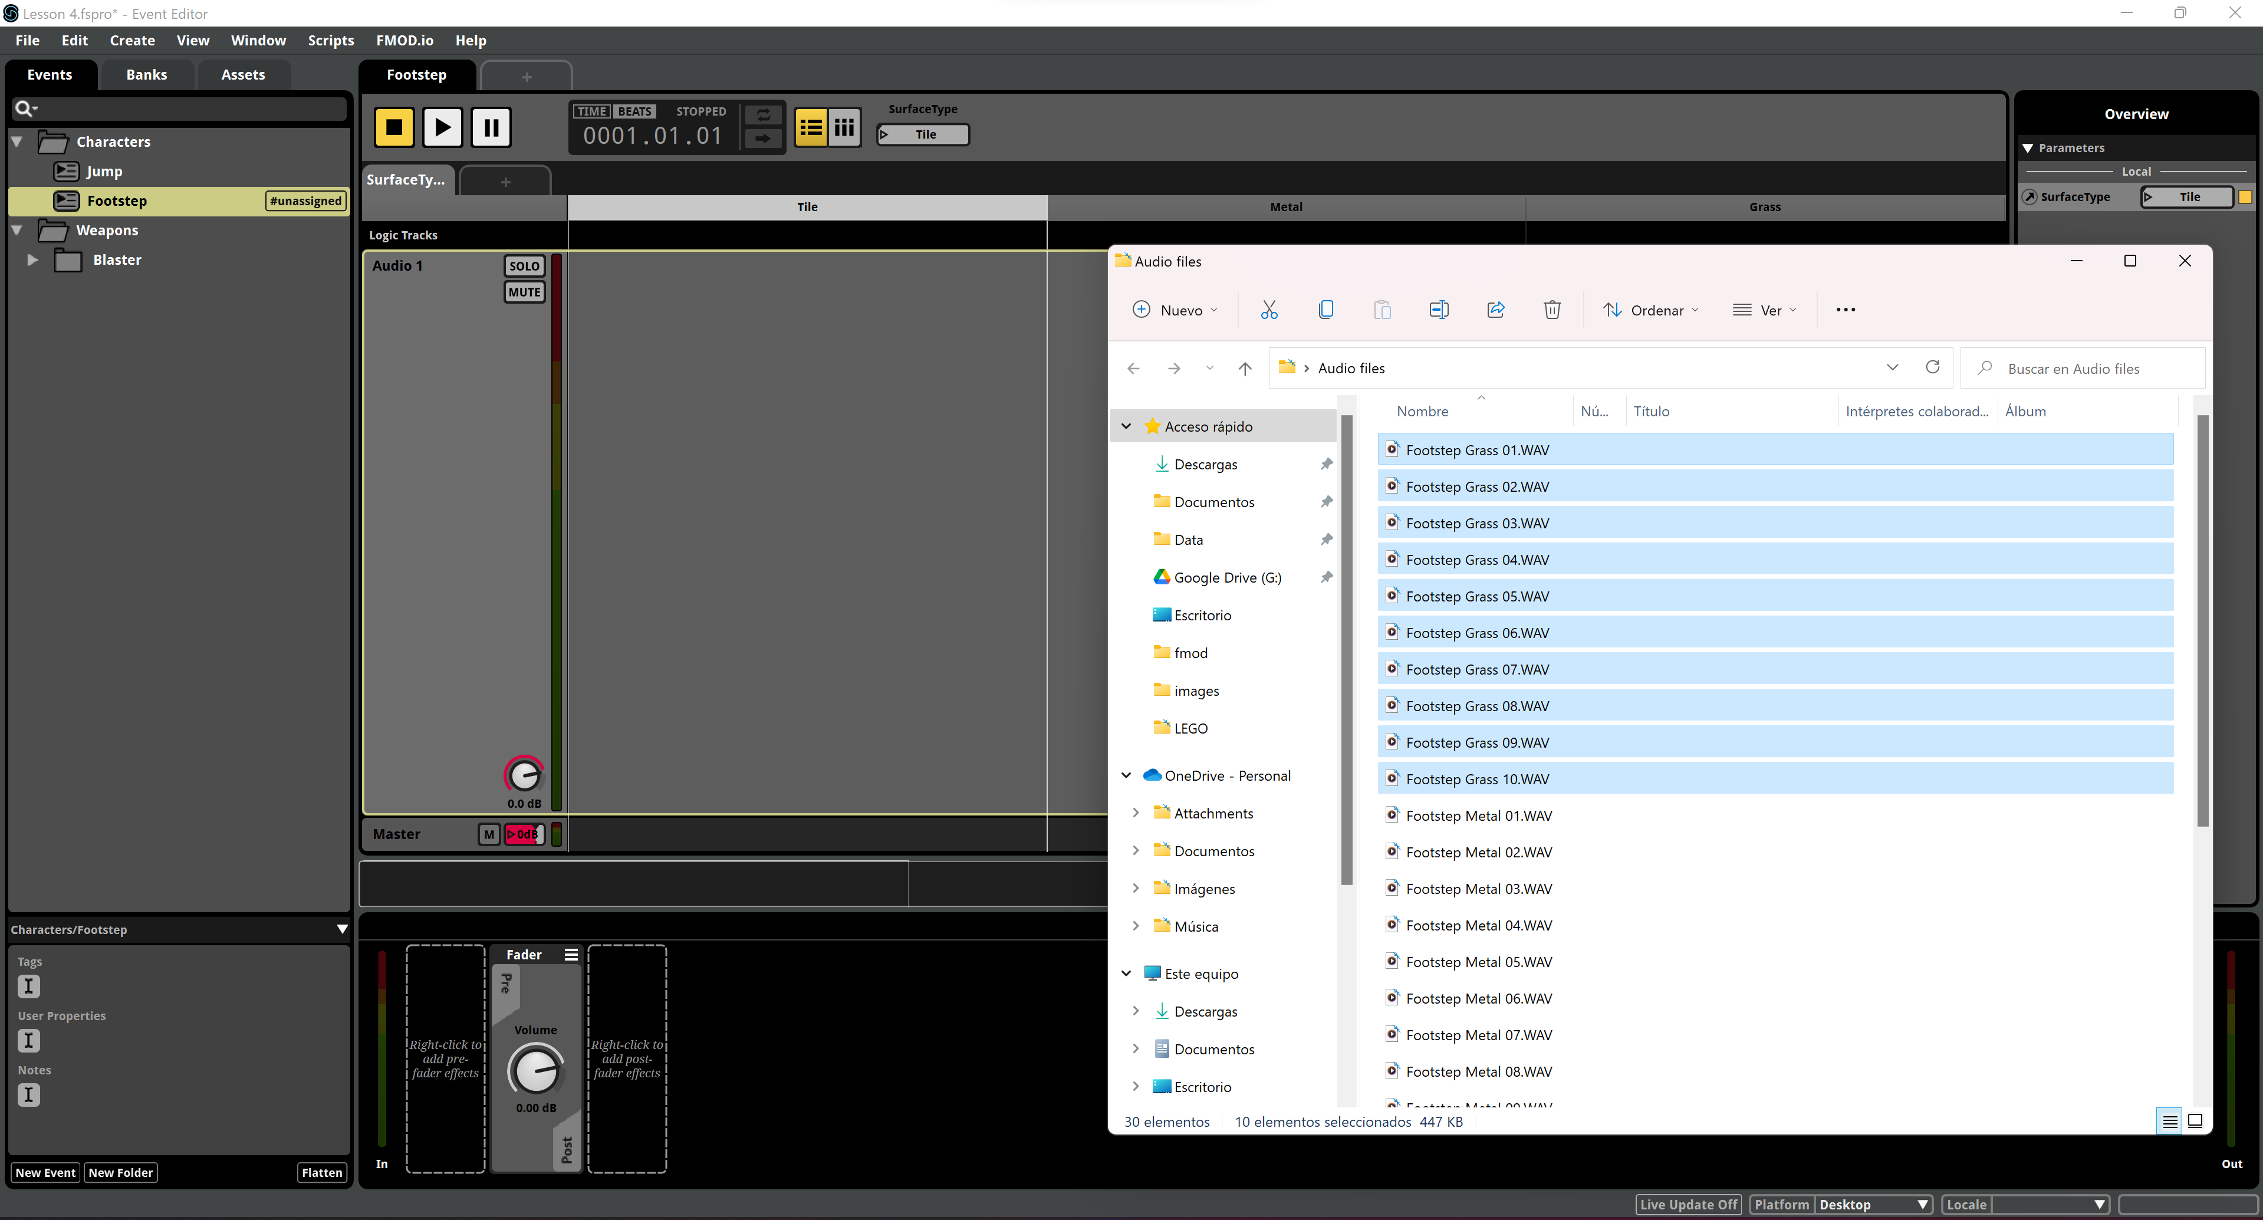Switch to bars view icon in transport
2263x1220 pixels.
click(x=844, y=128)
